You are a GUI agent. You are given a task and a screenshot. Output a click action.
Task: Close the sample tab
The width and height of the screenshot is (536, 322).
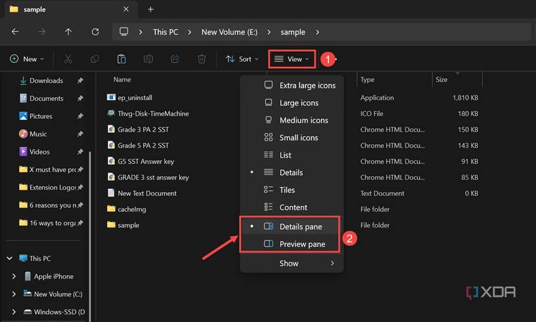pos(126,9)
